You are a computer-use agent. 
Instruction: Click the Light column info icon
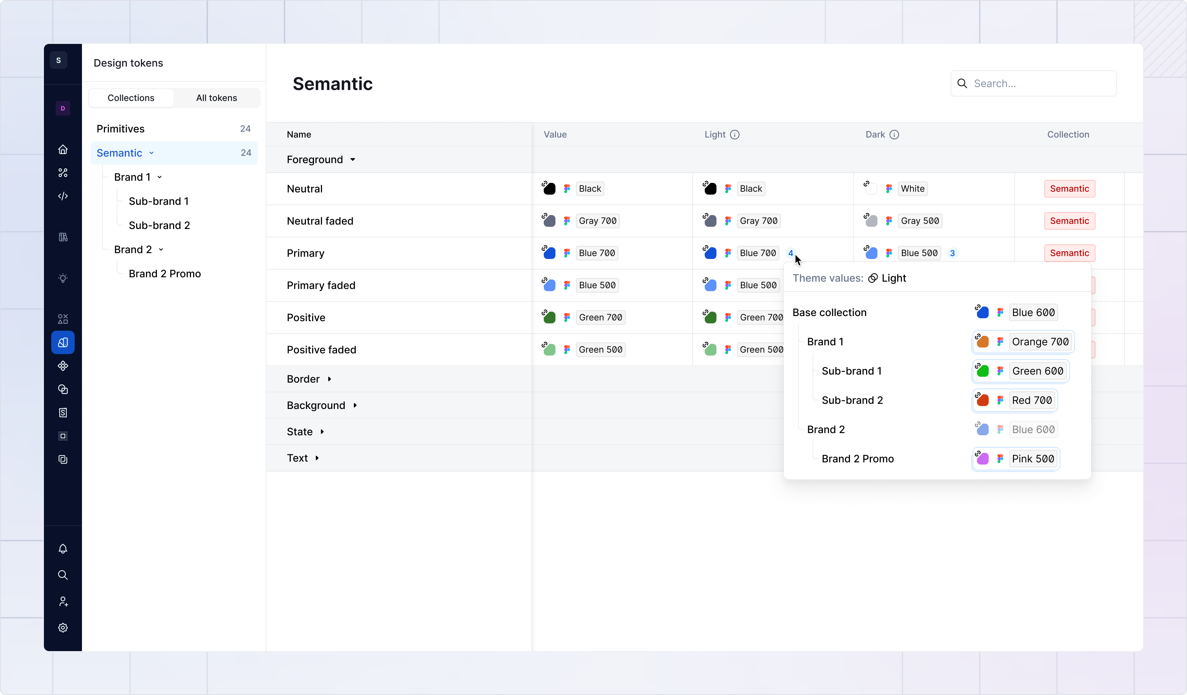click(735, 135)
